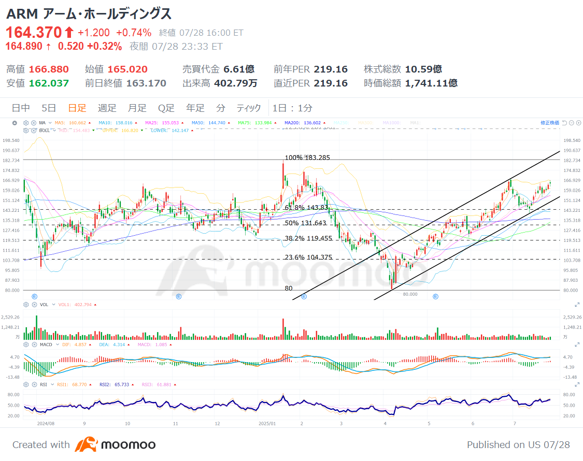Select the Q足 quarterly tab
Viewport: 583px width, 461px height.
click(x=166, y=108)
